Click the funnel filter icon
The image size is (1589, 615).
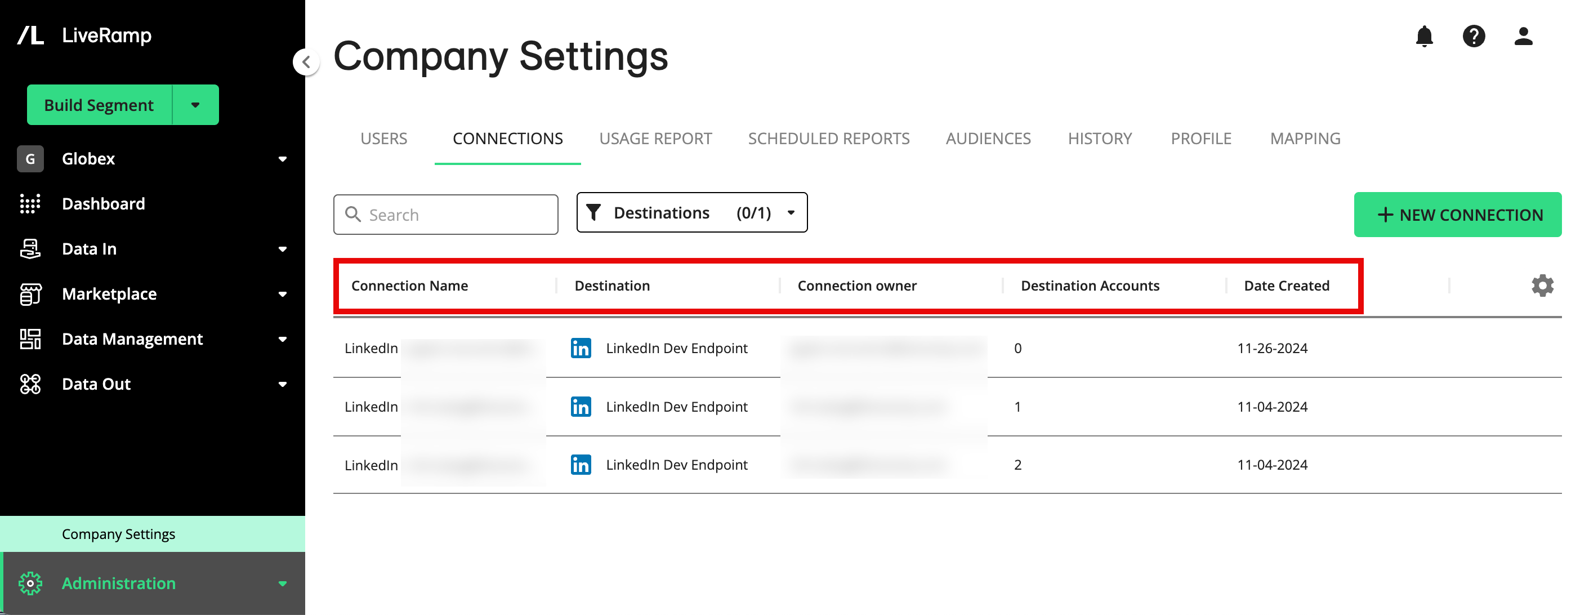coord(593,212)
